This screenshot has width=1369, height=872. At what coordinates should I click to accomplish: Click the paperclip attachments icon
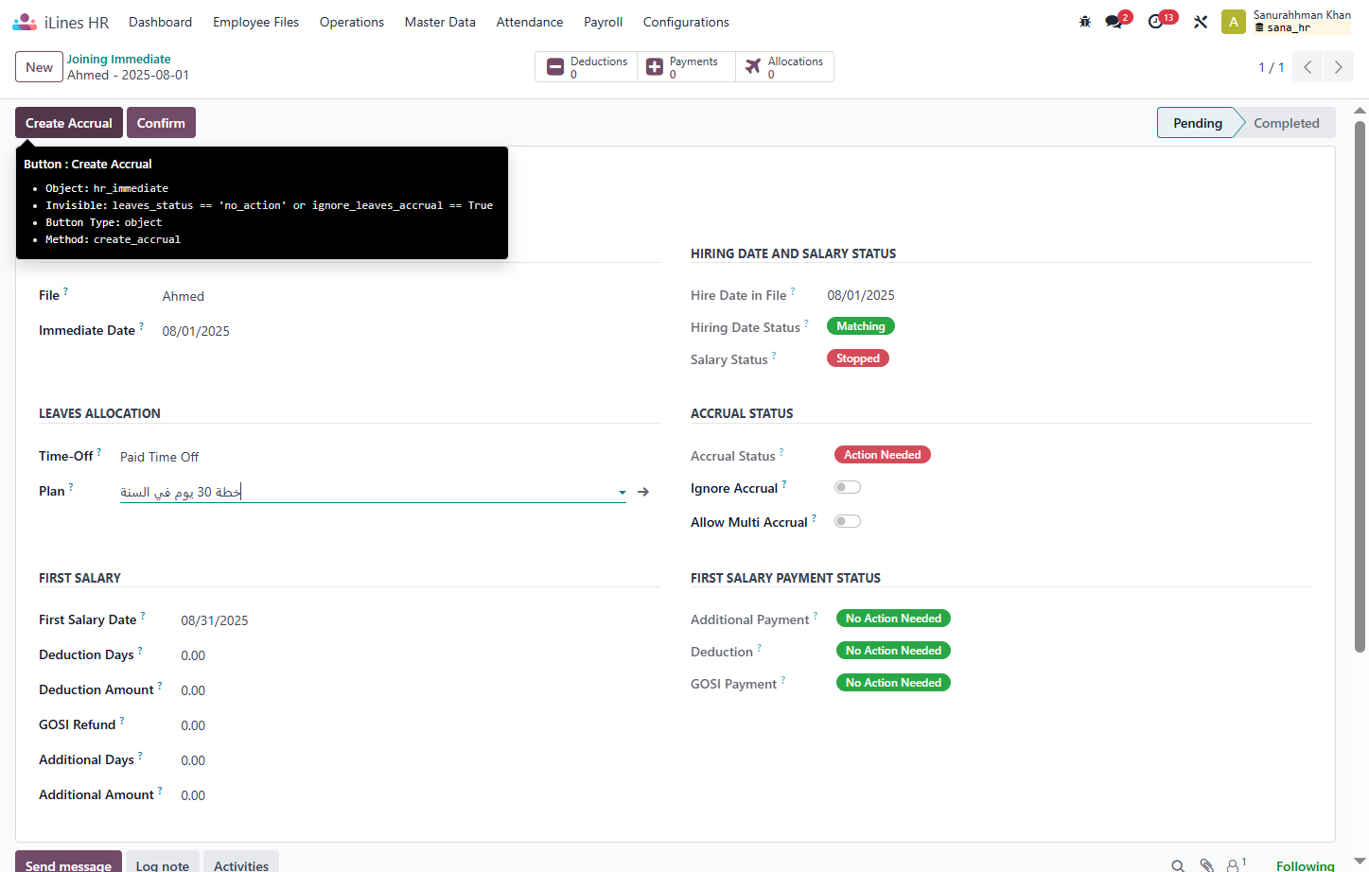(1207, 865)
